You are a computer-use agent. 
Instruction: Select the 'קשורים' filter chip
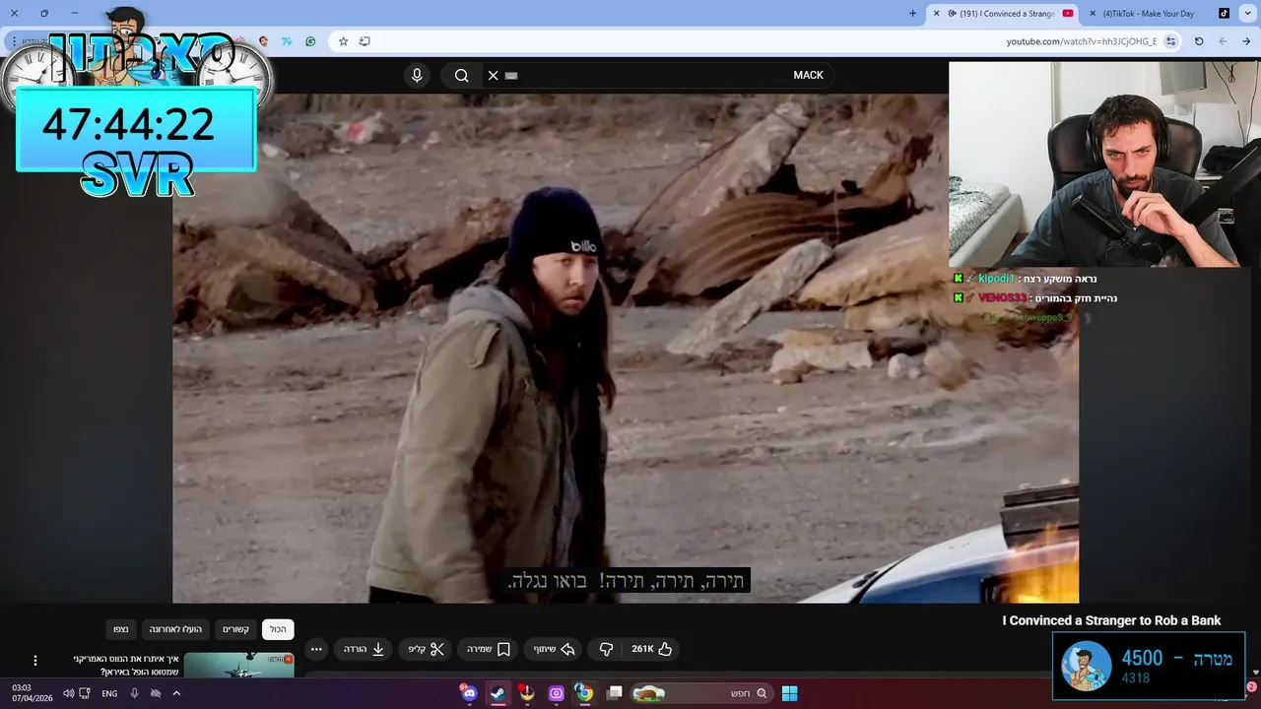point(235,629)
